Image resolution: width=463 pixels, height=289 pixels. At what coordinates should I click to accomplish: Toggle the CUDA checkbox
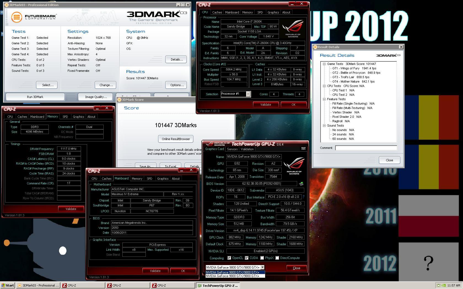pos(246,258)
